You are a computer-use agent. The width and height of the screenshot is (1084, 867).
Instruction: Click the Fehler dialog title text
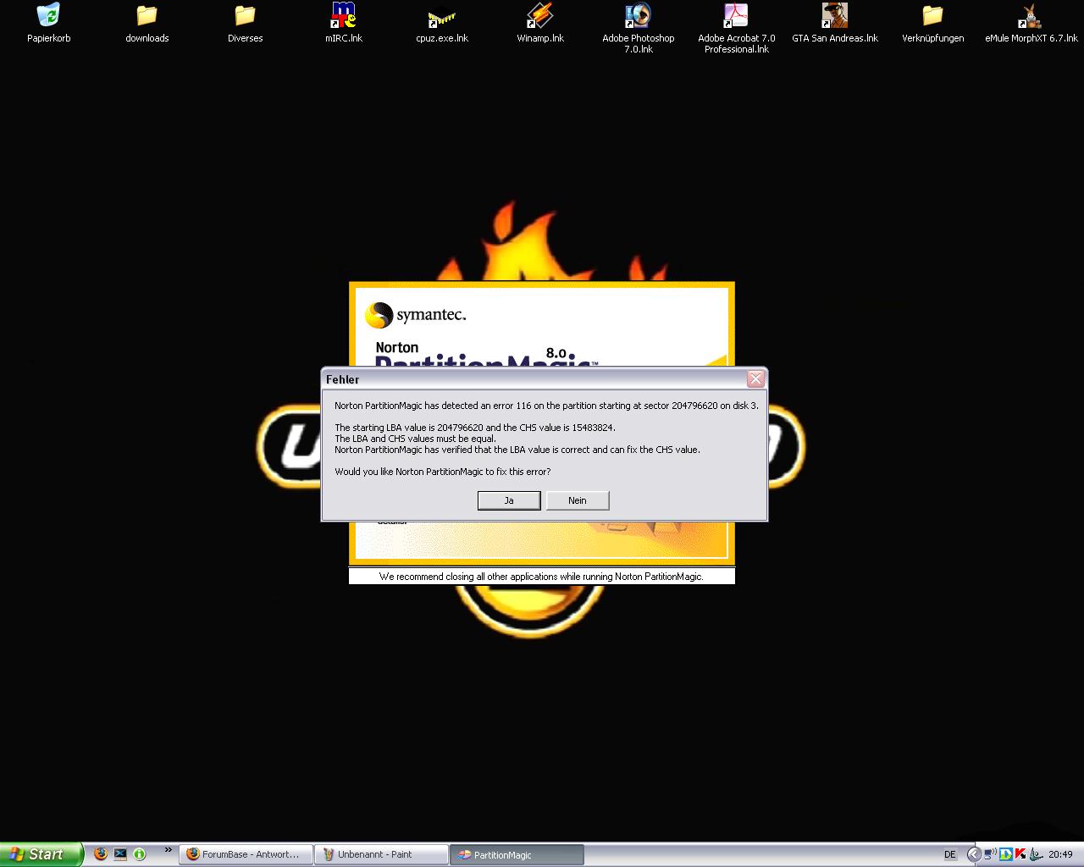click(343, 379)
